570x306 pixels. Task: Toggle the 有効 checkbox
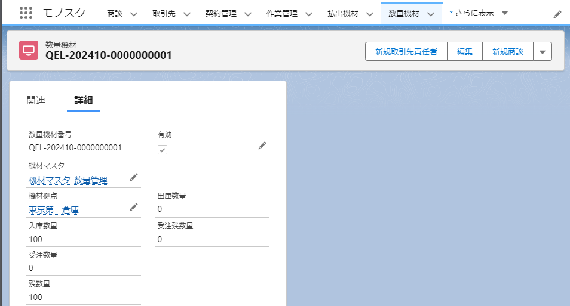[163, 150]
